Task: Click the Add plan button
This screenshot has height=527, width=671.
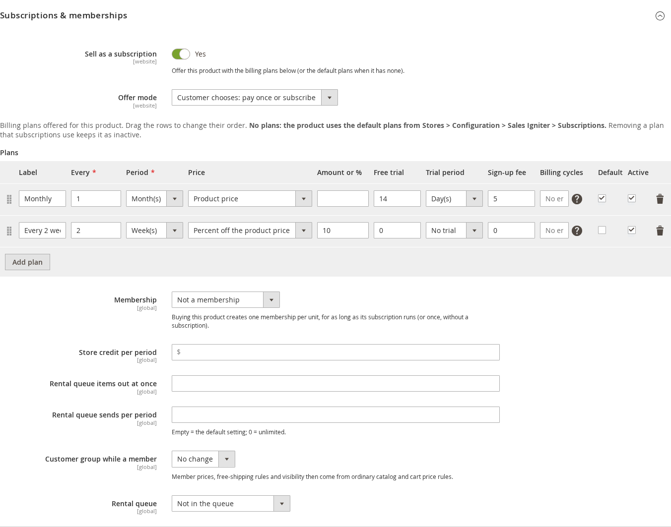Action: pos(27,262)
